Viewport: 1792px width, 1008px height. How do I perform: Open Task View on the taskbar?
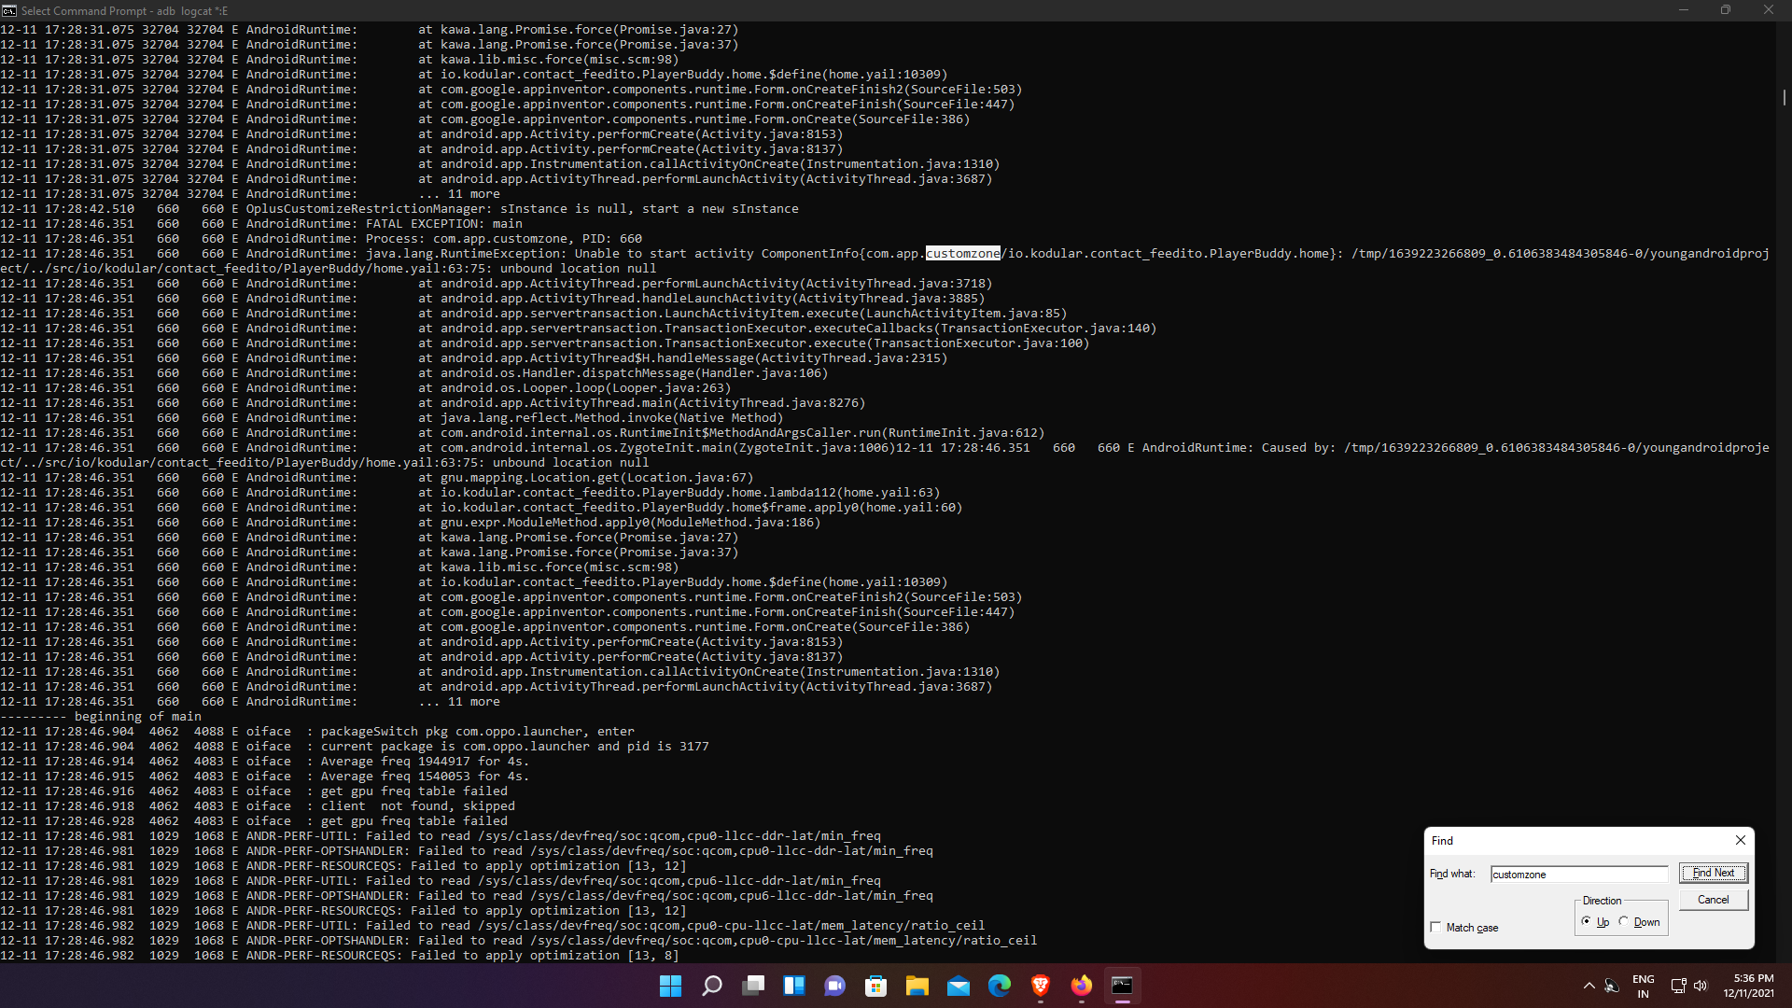coord(753,986)
